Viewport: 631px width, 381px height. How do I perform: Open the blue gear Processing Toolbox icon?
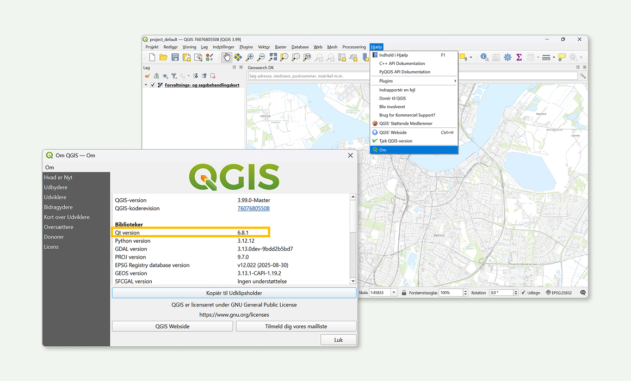coord(508,57)
